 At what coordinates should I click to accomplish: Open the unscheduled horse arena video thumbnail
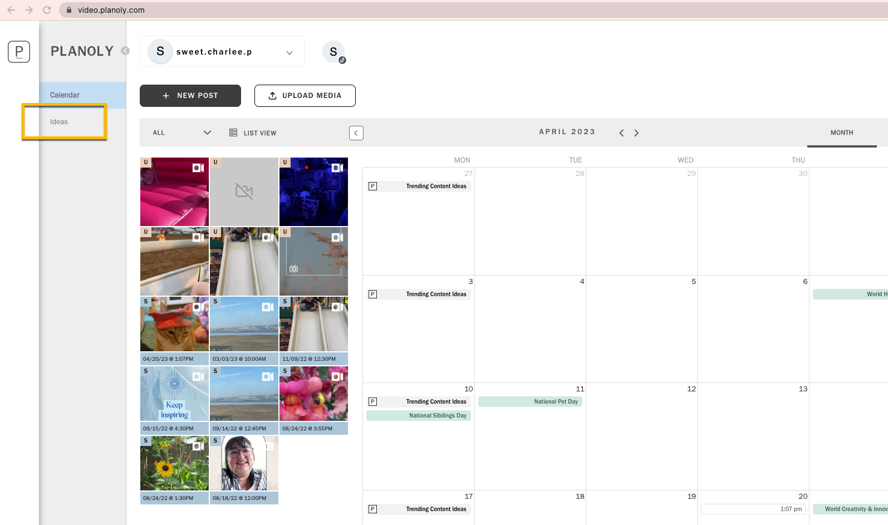(x=174, y=261)
